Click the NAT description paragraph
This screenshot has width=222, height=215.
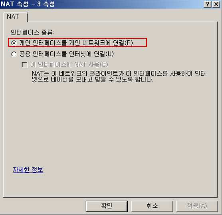click(x=119, y=76)
